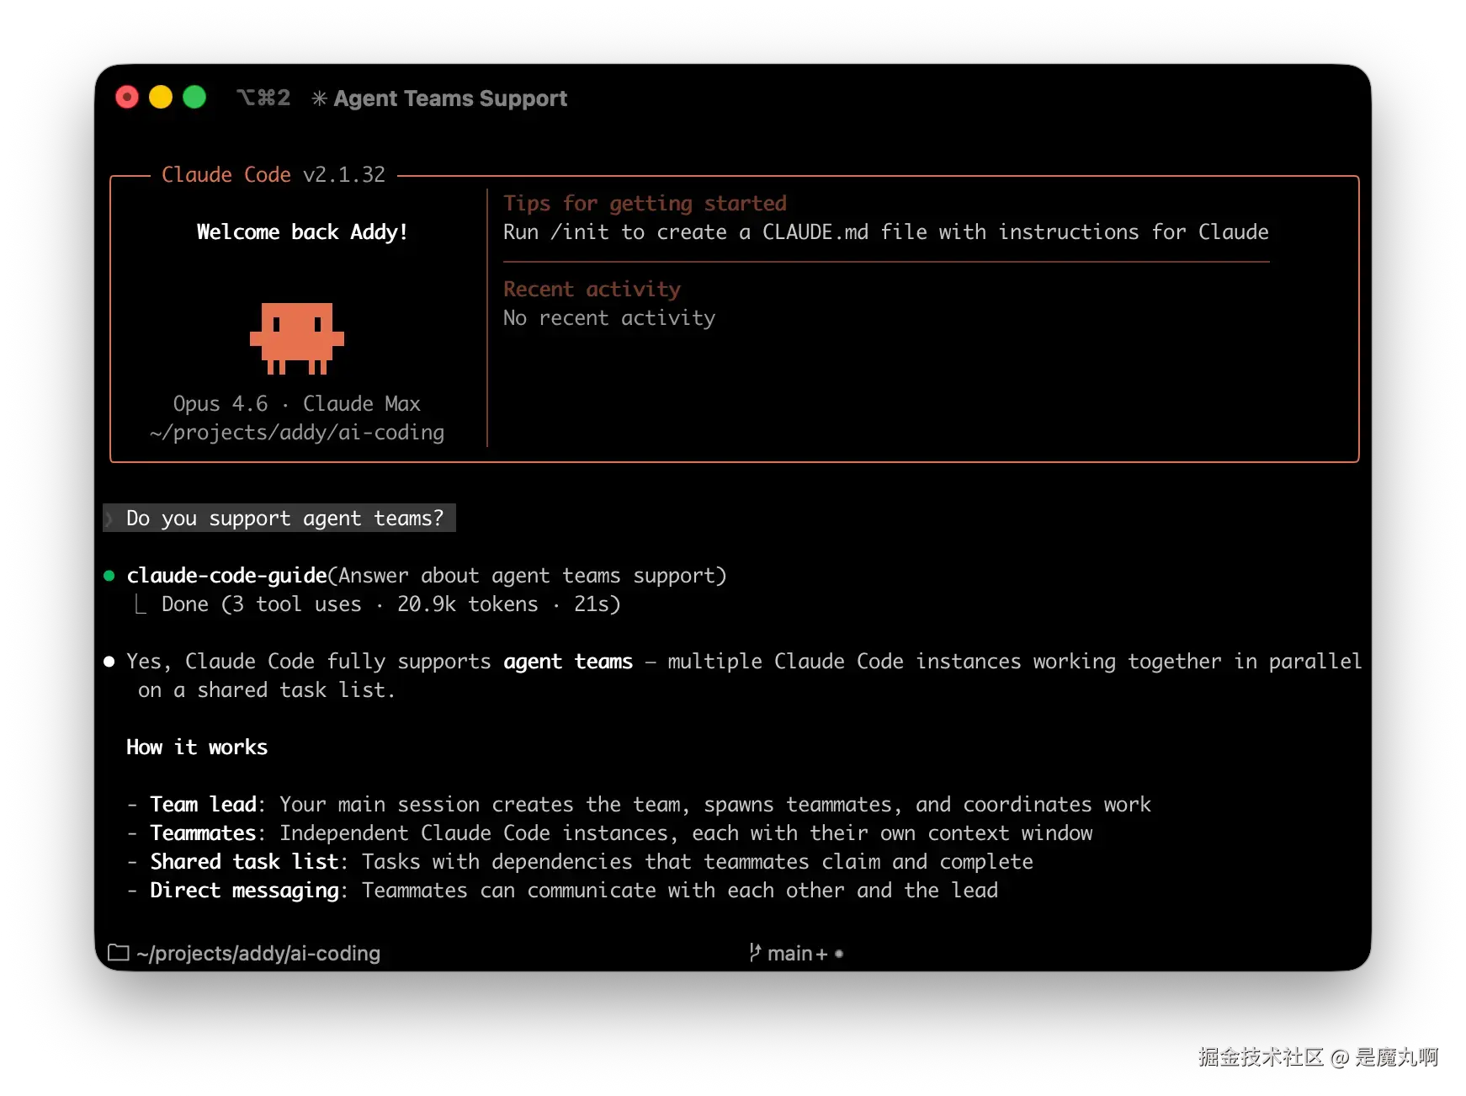1466x1096 pixels.
Task: Click the No recent activity message
Action: (x=609, y=317)
